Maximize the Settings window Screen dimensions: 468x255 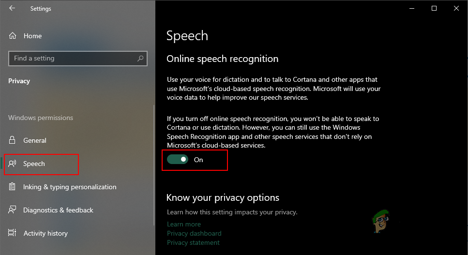[434, 8]
